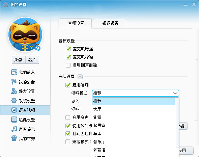Open 声音提示 music note icon
This screenshot has width=199, height=157.
(x=14, y=129)
